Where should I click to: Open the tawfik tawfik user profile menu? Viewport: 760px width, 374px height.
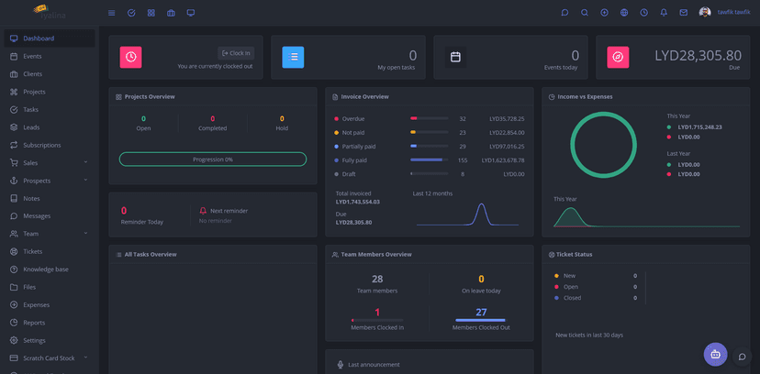724,13
